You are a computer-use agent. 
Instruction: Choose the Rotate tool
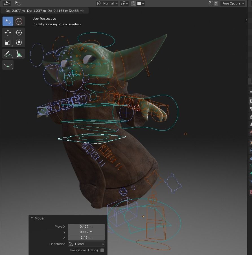point(19,33)
